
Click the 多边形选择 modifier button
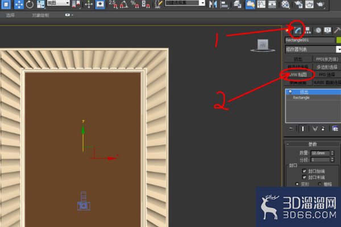(327, 67)
